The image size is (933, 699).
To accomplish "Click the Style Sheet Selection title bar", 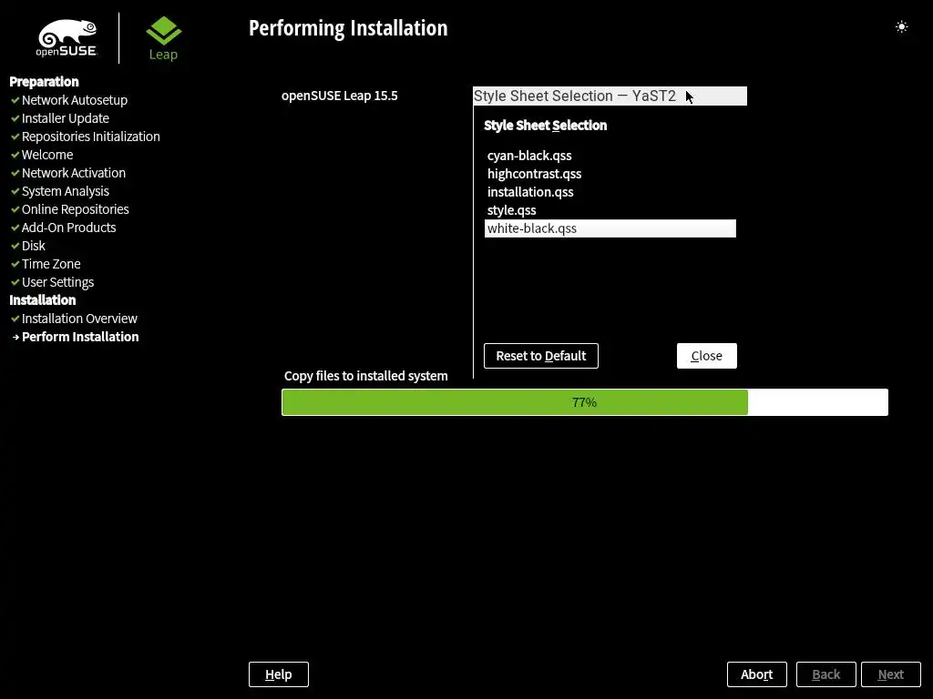I will (x=610, y=96).
